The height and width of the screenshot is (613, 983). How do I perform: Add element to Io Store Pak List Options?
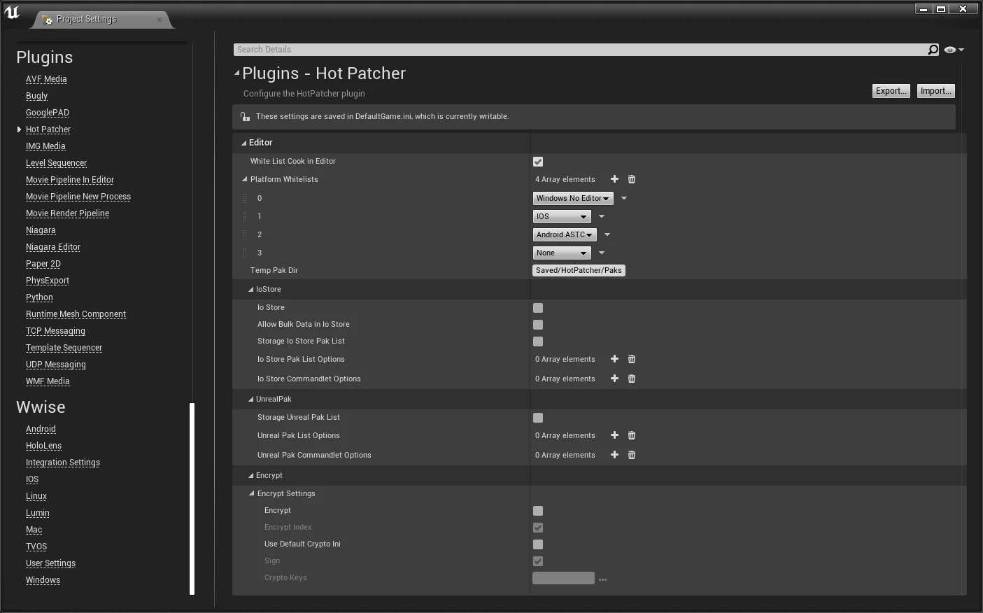click(614, 359)
